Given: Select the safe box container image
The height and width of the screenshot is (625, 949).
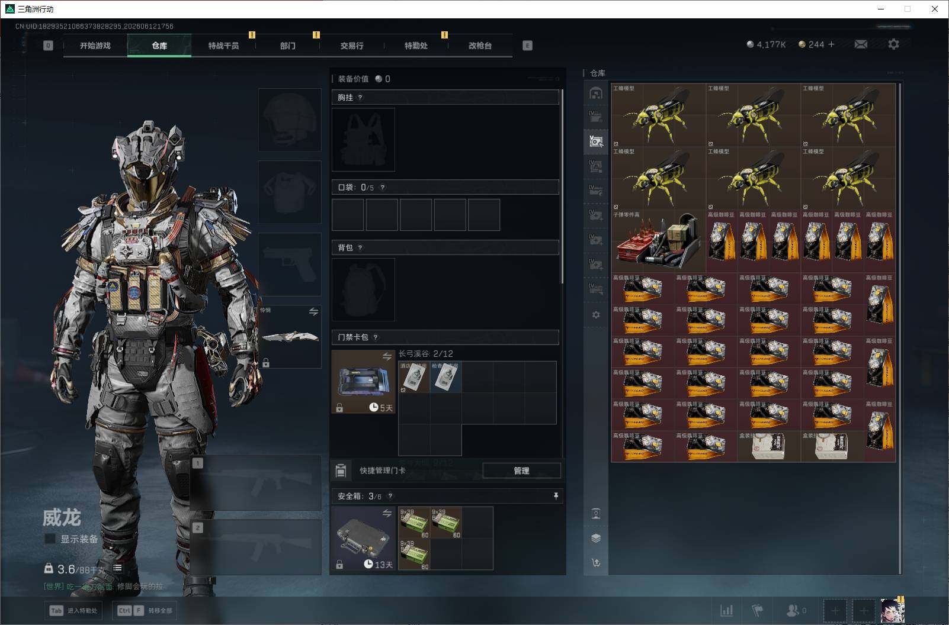Looking at the screenshot, I should tap(363, 539).
